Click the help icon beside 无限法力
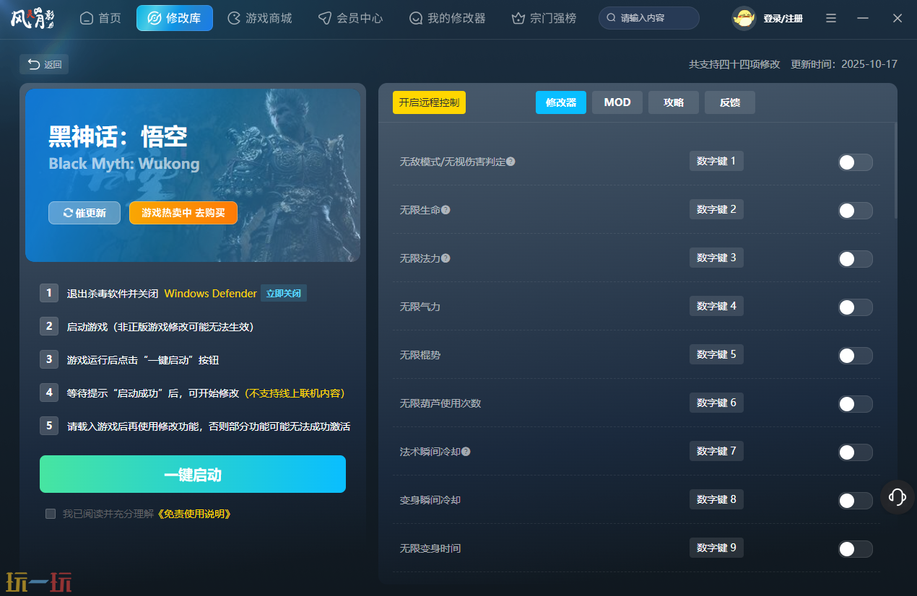The height and width of the screenshot is (596, 917). point(446,258)
